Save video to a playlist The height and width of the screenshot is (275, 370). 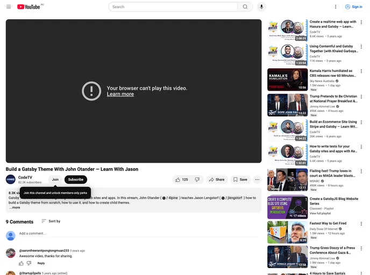(x=240, y=179)
